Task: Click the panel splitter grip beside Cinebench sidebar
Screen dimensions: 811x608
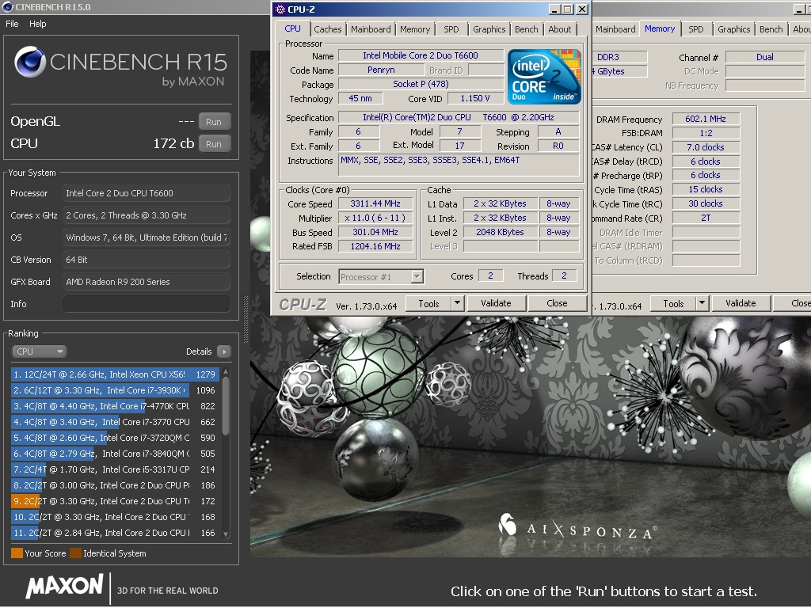Action: click(x=246, y=320)
